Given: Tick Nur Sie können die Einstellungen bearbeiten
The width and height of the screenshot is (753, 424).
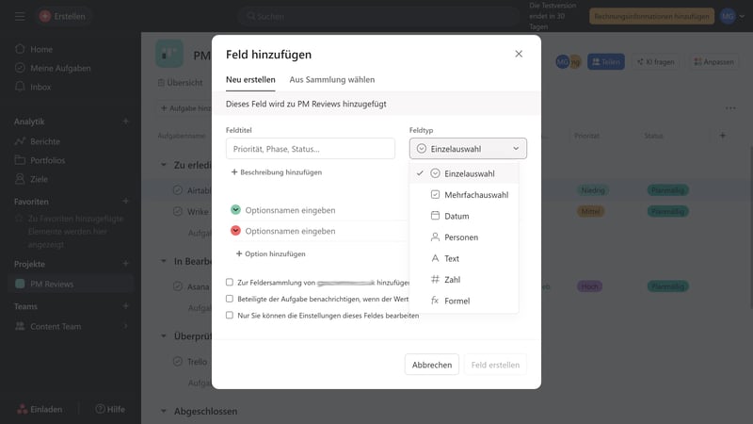Looking at the screenshot, I should coord(230,316).
